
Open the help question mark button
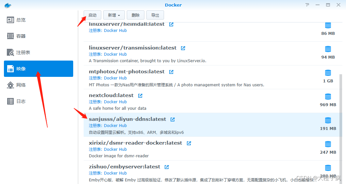(x=307, y=5)
